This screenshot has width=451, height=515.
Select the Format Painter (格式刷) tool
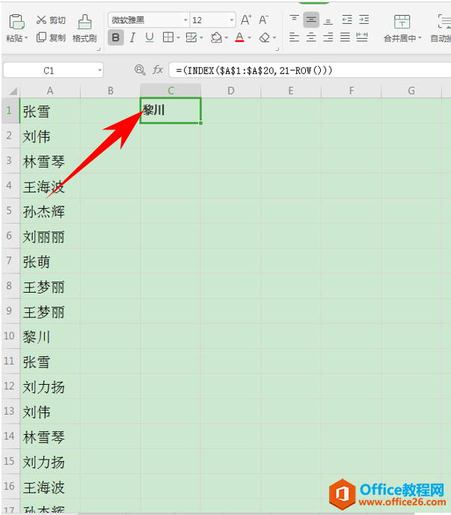click(85, 29)
